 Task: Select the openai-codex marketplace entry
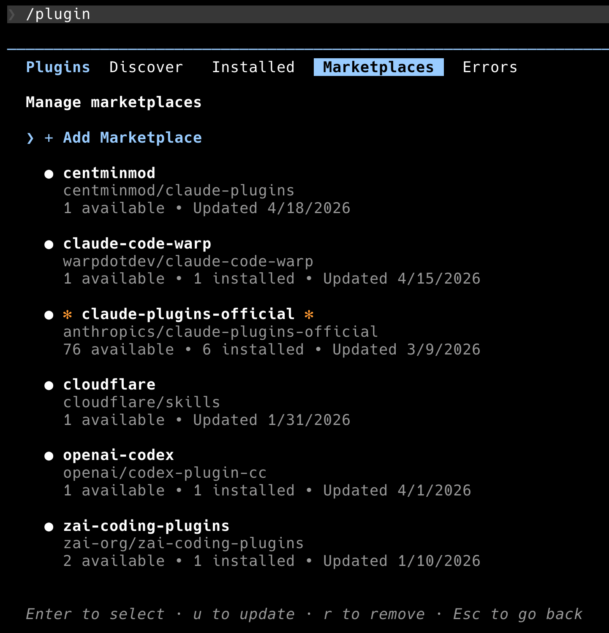[x=119, y=455]
